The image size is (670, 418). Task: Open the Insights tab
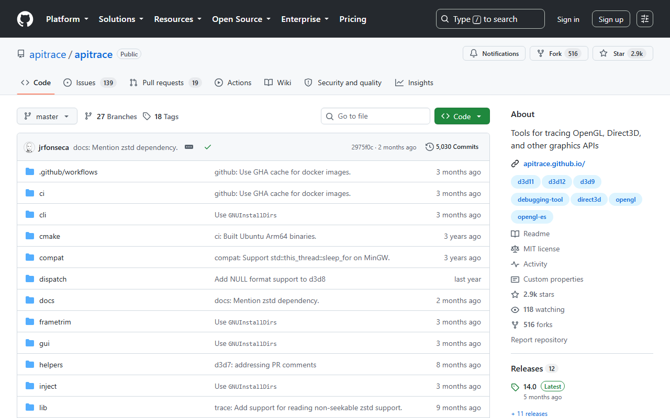[414, 83]
